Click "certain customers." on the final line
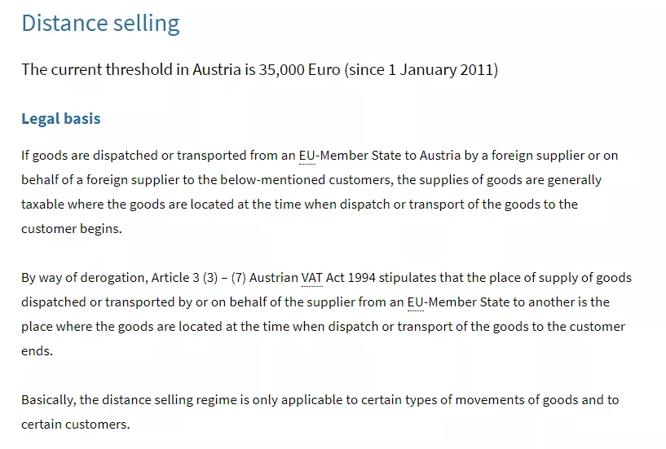 pyautogui.click(x=76, y=425)
